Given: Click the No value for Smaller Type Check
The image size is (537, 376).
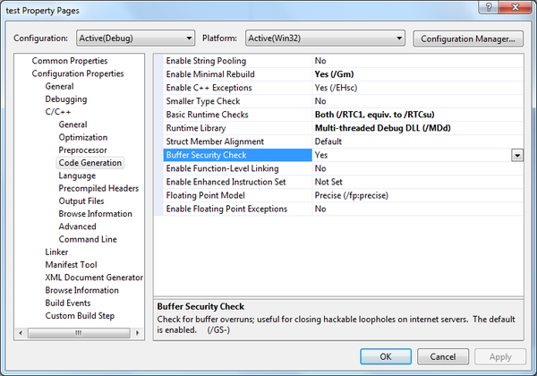Looking at the screenshot, I should pyautogui.click(x=418, y=101).
